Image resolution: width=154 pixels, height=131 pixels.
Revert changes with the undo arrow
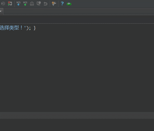(45, 4)
